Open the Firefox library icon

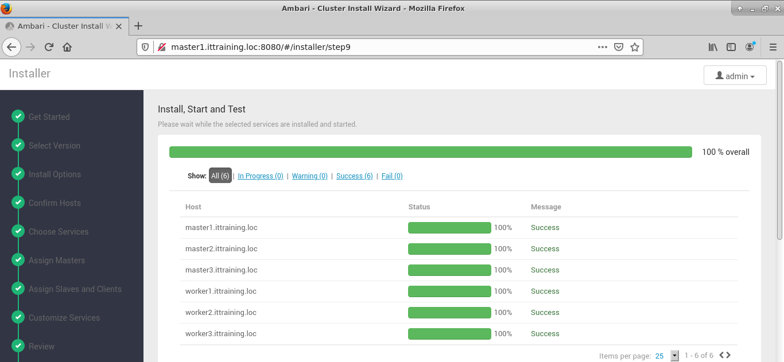[x=713, y=47]
